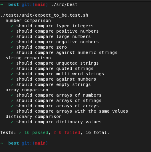Viewport: 151px width, 152px height.
Task: Click the 'Tests:' summary label
Action: [8, 132]
